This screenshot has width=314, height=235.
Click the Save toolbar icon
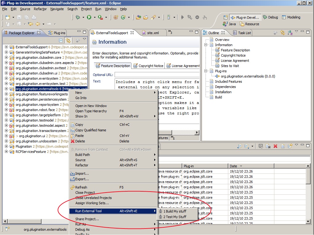pyautogui.click(x=19, y=18)
